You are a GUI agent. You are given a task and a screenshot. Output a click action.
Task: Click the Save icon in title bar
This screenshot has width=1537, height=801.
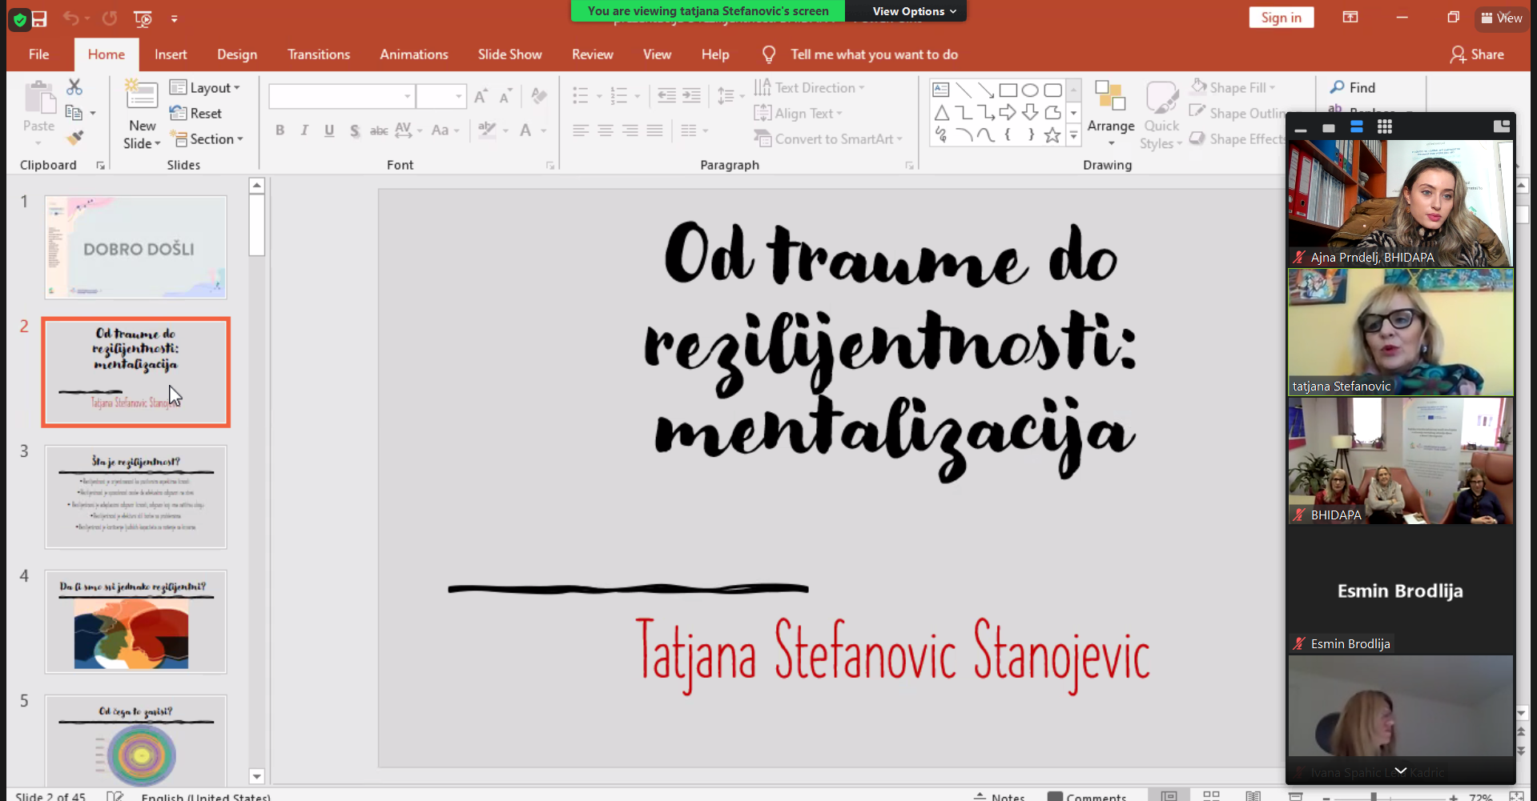click(x=38, y=18)
